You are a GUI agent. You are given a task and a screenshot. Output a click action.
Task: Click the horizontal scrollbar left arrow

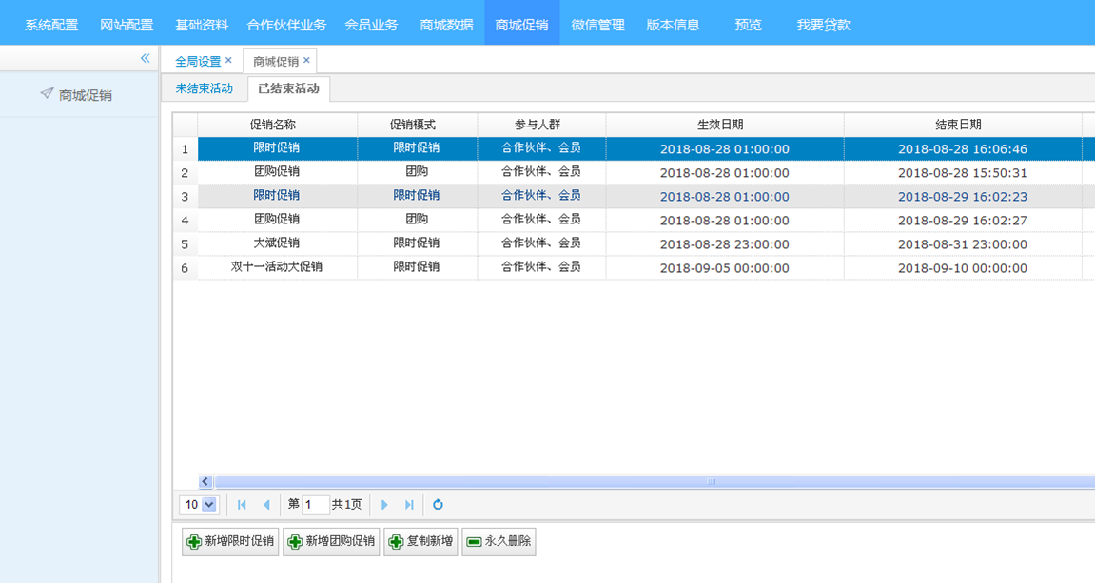[x=205, y=482]
